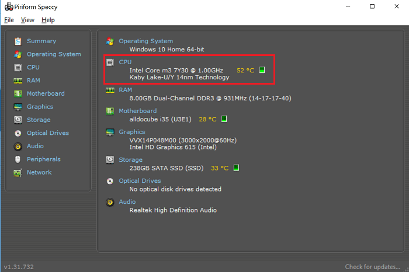The width and height of the screenshot is (409, 272).
Task: Click the Storage drive icon in sidebar
Action: click(18, 120)
